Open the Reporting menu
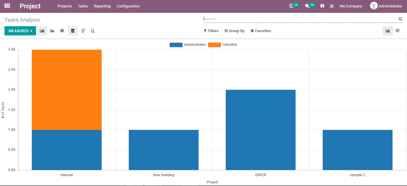Screen dimensions: 407x186 (x=102, y=6)
